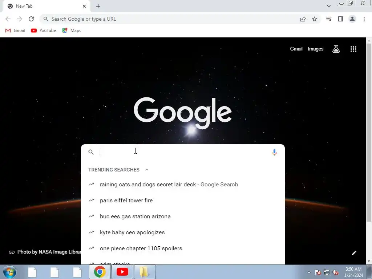The height and width of the screenshot is (279, 372).
Task: Select 'buc ees gas station arizona' suggestion
Action: coord(183,217)
